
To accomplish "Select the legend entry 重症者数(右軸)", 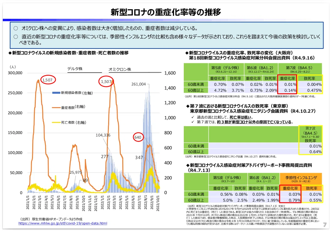I will (69, 107).
